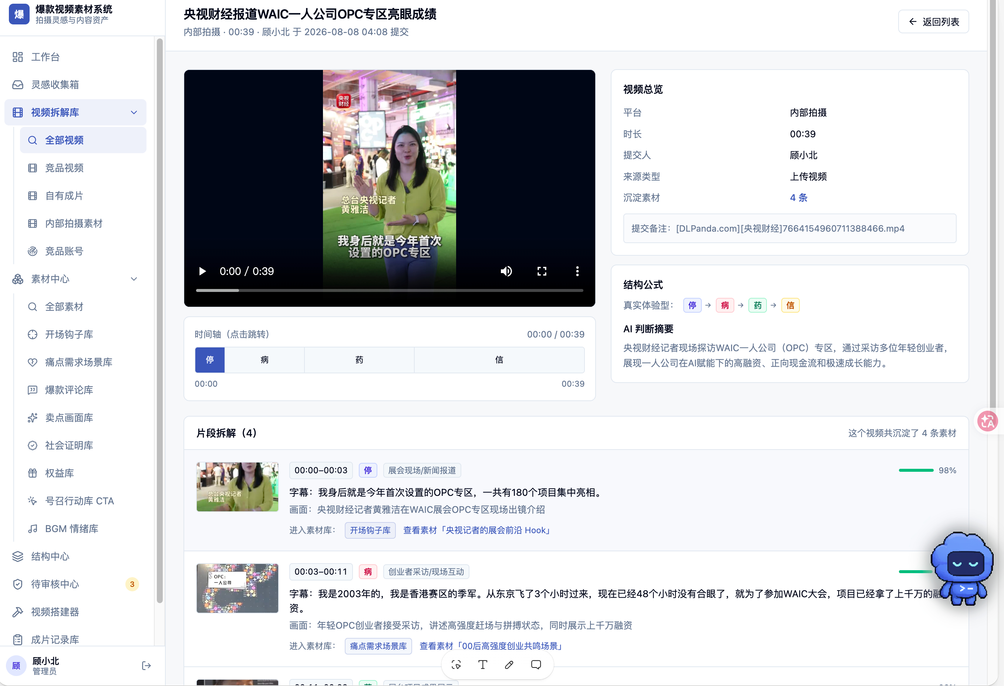Open video player more options
Image resolution: width=1004 pixels, height=686 pixels.
point(577,271)
